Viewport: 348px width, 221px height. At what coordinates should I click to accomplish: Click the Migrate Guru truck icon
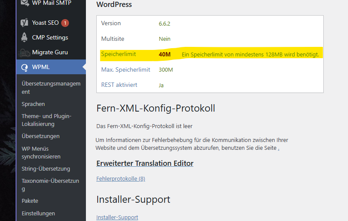tap(24, 53)
